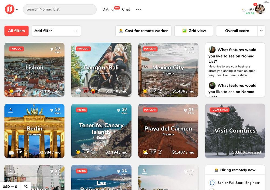
Task: Click $2,194 / mo on Tenerife card
Action: click(116, 152)
